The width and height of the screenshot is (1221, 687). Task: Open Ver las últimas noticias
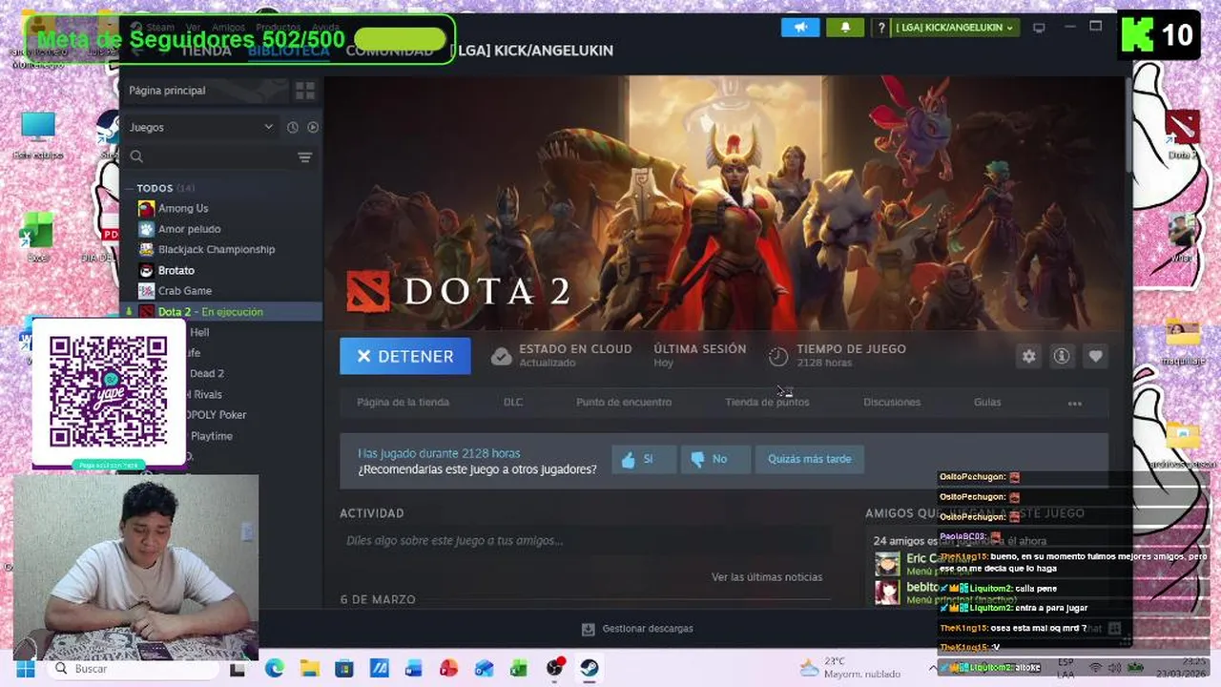[767, 577]
